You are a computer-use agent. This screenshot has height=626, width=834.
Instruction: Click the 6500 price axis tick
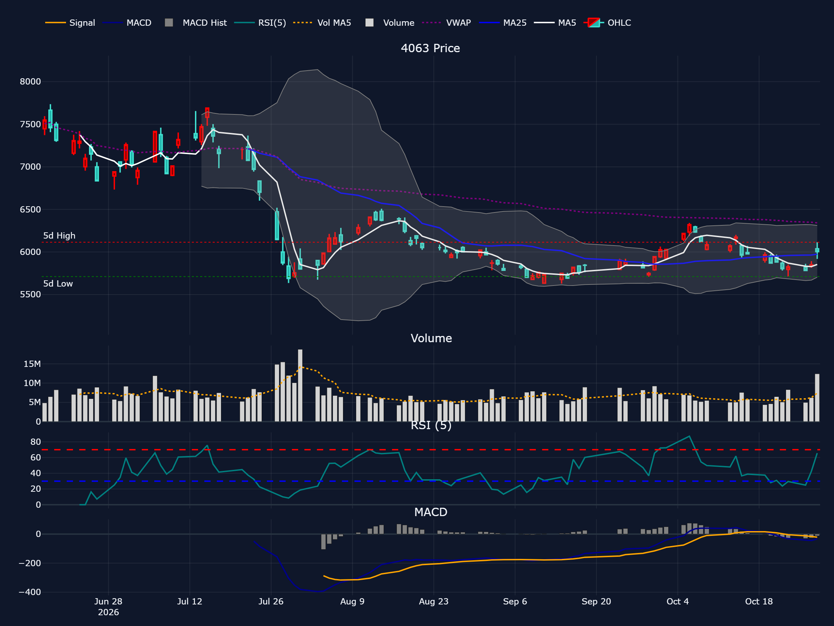[x=30, y=209]
